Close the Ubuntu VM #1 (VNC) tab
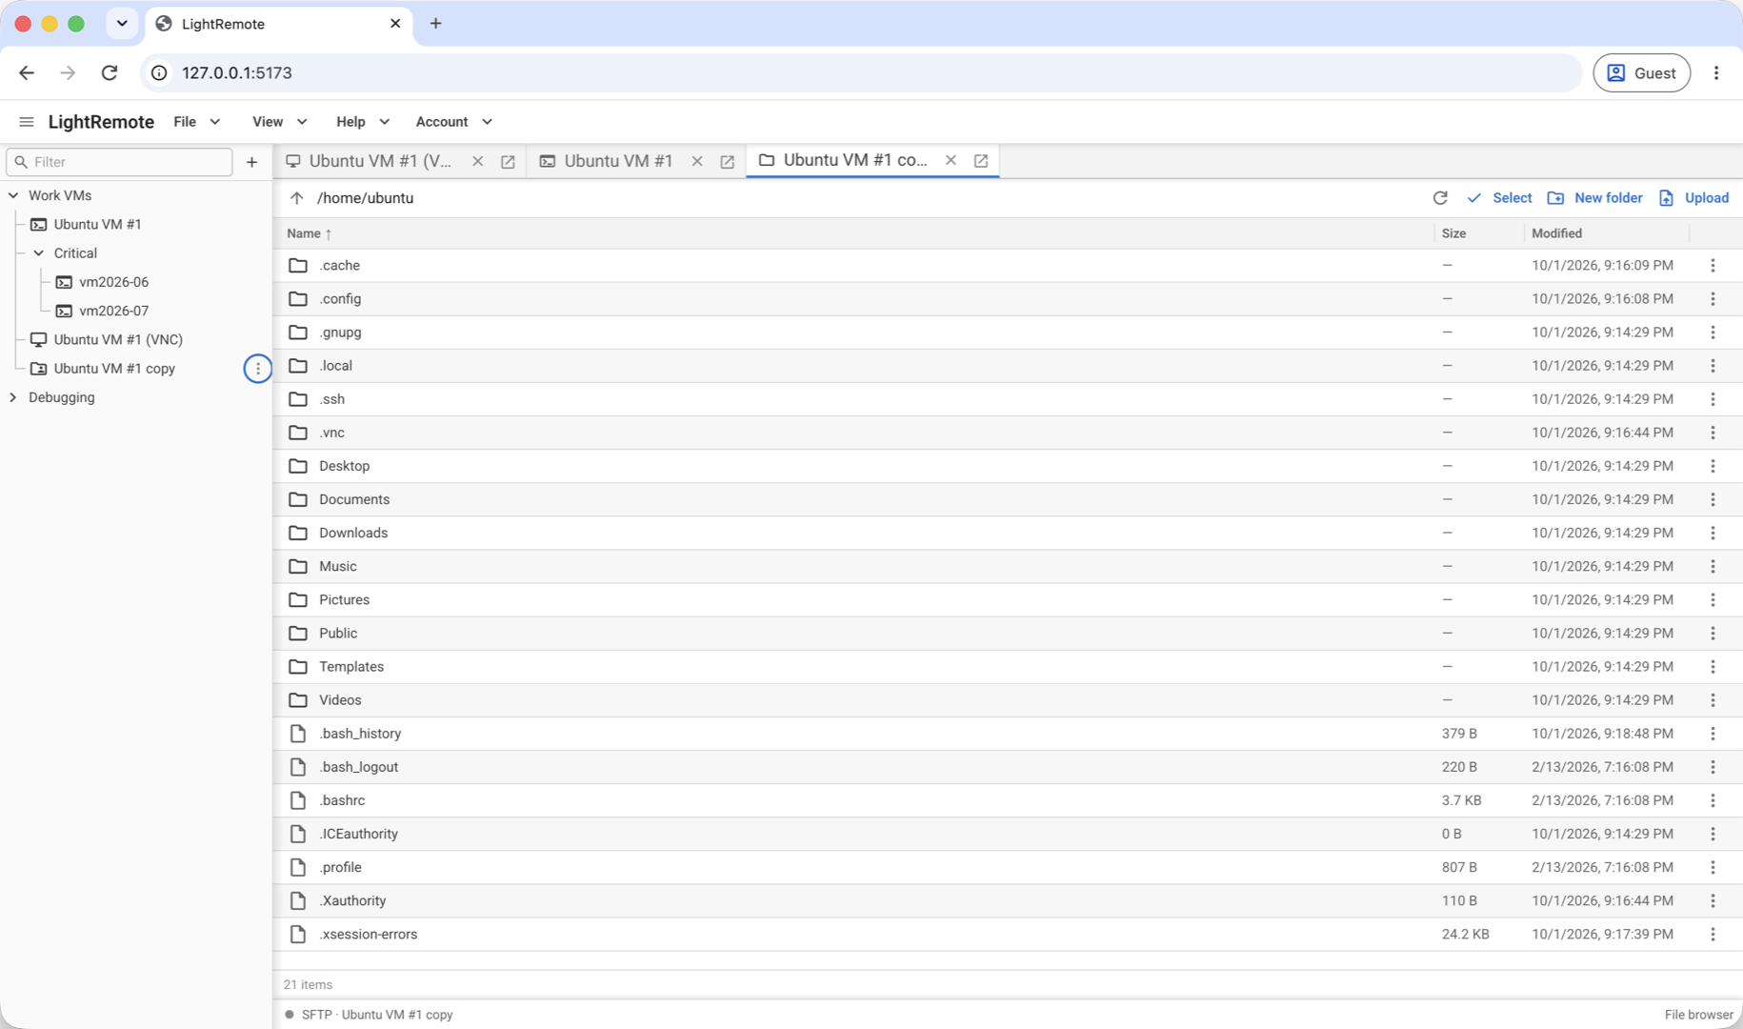This screenshot has width=1743, height=1029. 477,161
